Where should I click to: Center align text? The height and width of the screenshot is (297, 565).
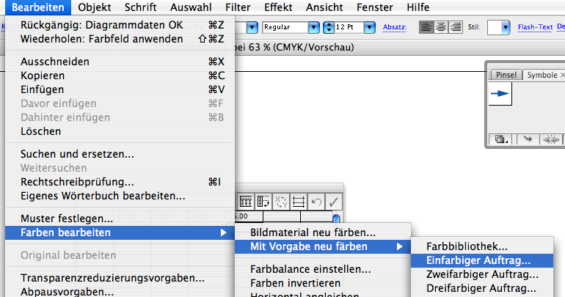(x=441, y=27)
